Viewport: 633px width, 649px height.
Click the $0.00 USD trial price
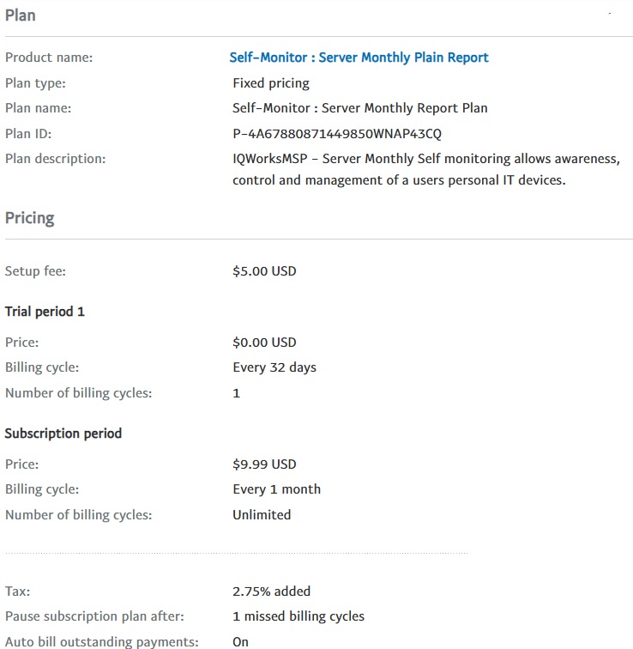coord(264,343)
